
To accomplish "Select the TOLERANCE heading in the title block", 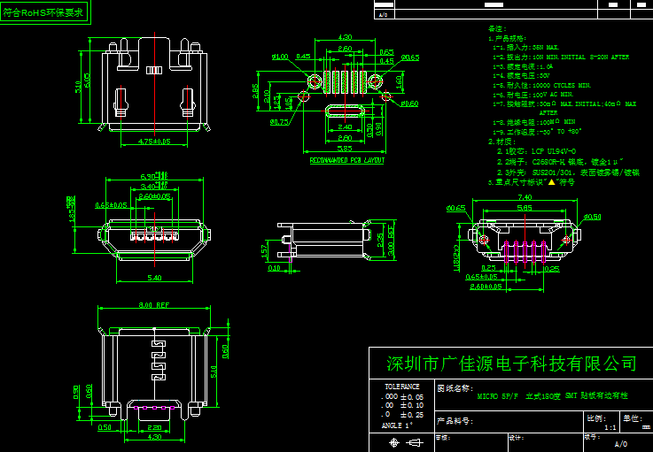I will [408, 387].
